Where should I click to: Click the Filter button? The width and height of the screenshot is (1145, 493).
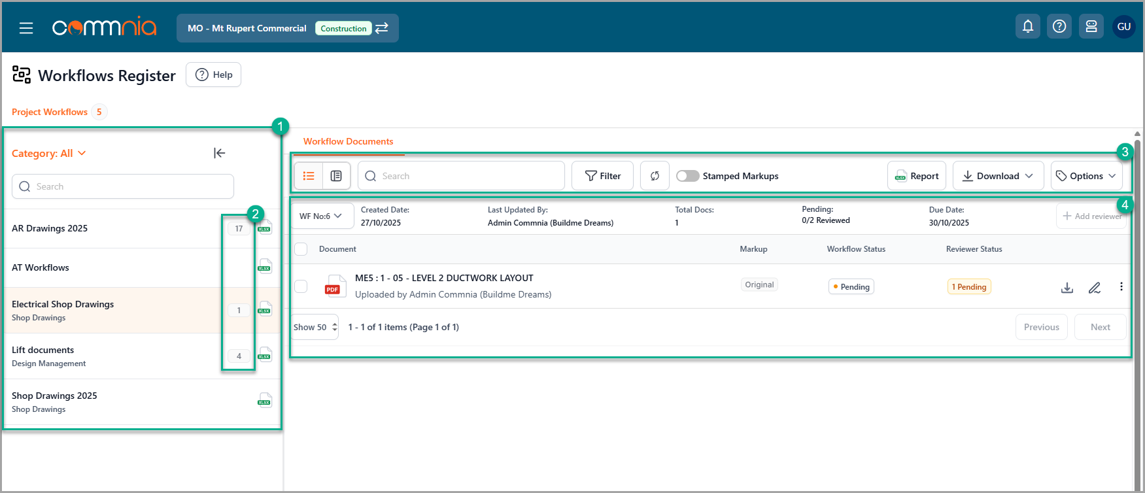pyautogui.click(x=602, y=176)
